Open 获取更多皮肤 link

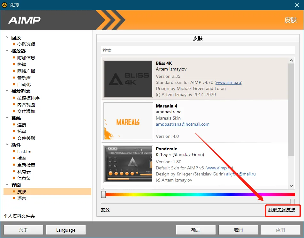click(282, 210)
